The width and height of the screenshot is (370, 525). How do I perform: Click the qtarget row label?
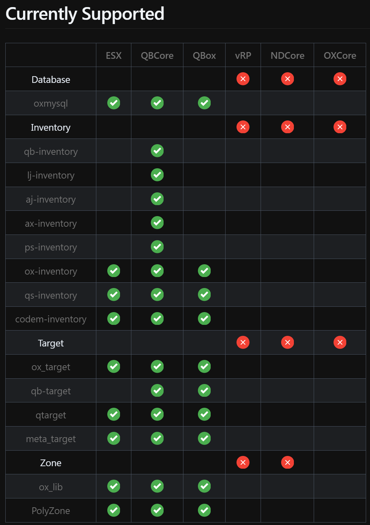pos(51,415)
